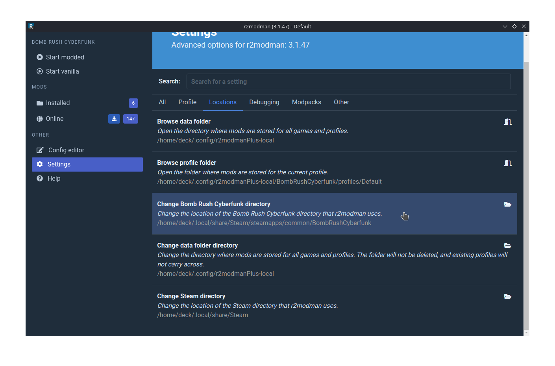The image size is (555, 366).
Task: Select the Locations settings tab
Action: click(223, 102)
